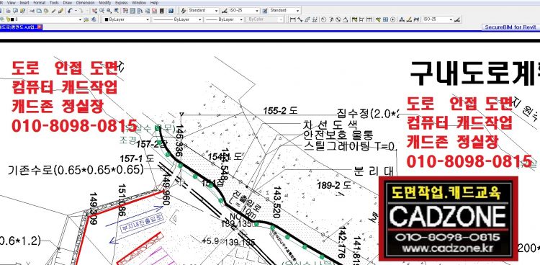The image size is (540, 265).
Task: Open the Window menu
Action: [x=139, y=2]
